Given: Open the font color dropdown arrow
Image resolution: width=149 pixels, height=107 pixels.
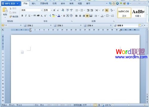Looking at the screenshot, I should (x=61, y=16).
